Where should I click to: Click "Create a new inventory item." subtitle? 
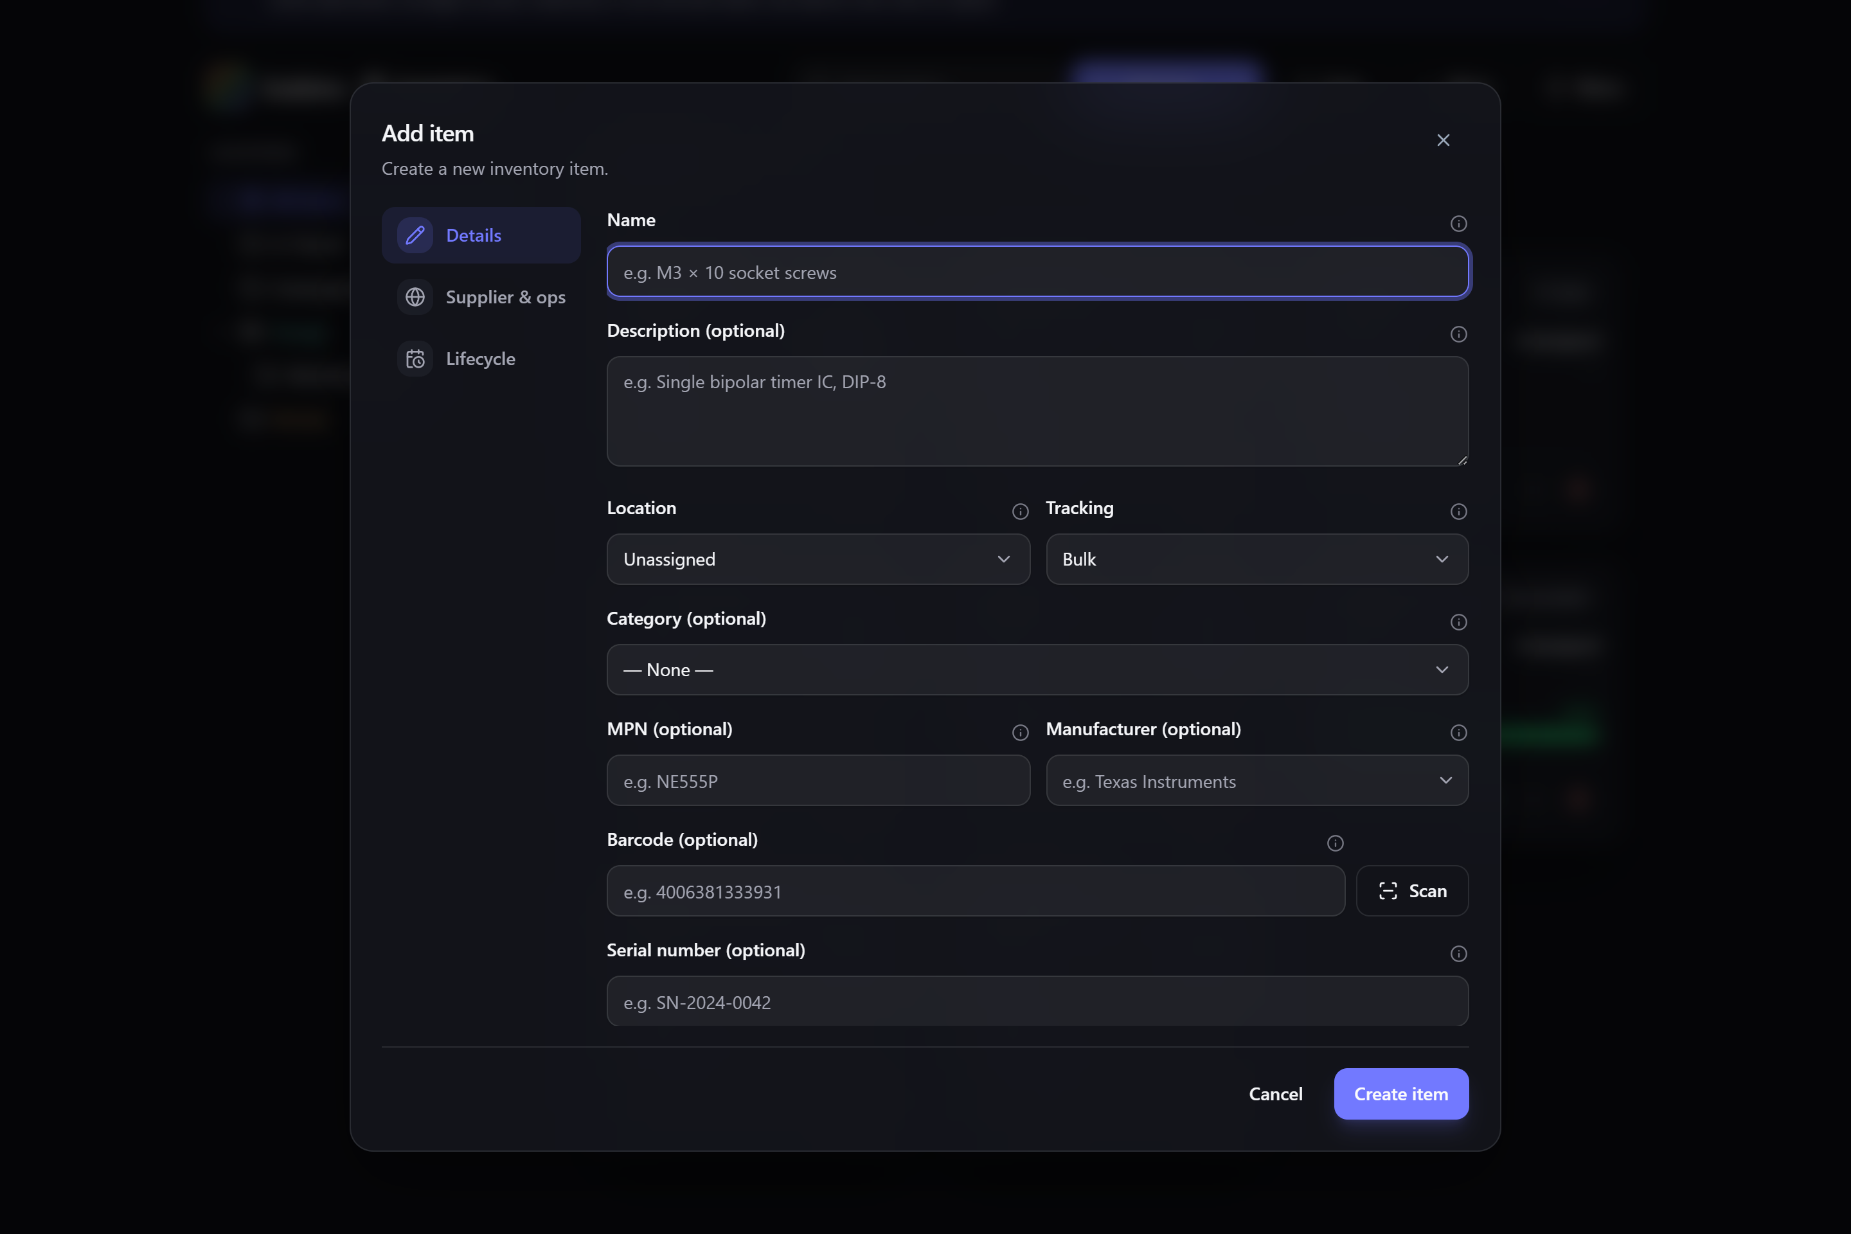495,168
